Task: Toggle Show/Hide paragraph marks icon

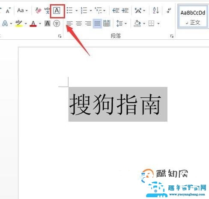Action: coord(169,11)
